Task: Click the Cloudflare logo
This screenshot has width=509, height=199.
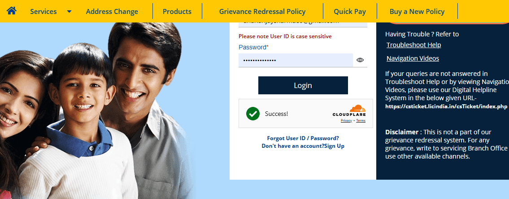Action: click(x=349, y=111)
